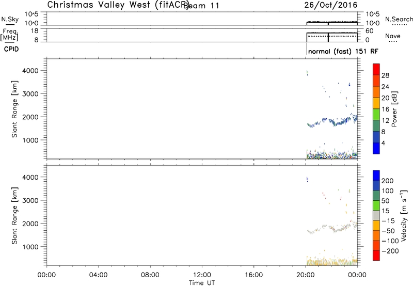Click the '08:00' time tick label
Screen dimensions: 413x286
(x=150, y=275)
